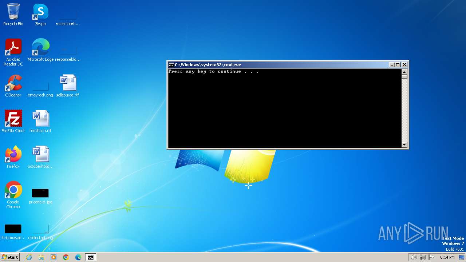Click the cmd vertical scrollbar thumb

(x=404, y=77)
